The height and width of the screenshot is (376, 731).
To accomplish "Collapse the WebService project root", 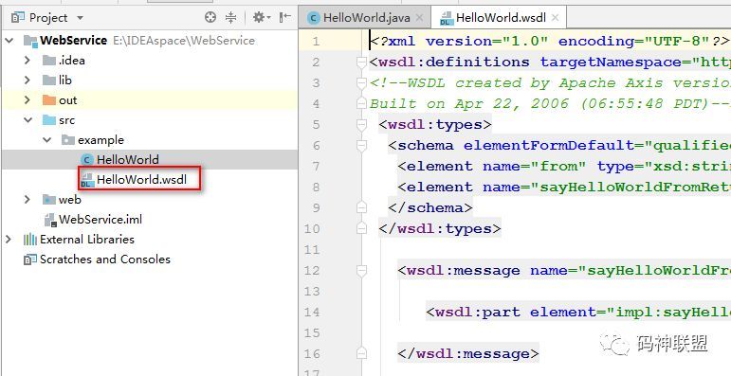I will point(9,41).
